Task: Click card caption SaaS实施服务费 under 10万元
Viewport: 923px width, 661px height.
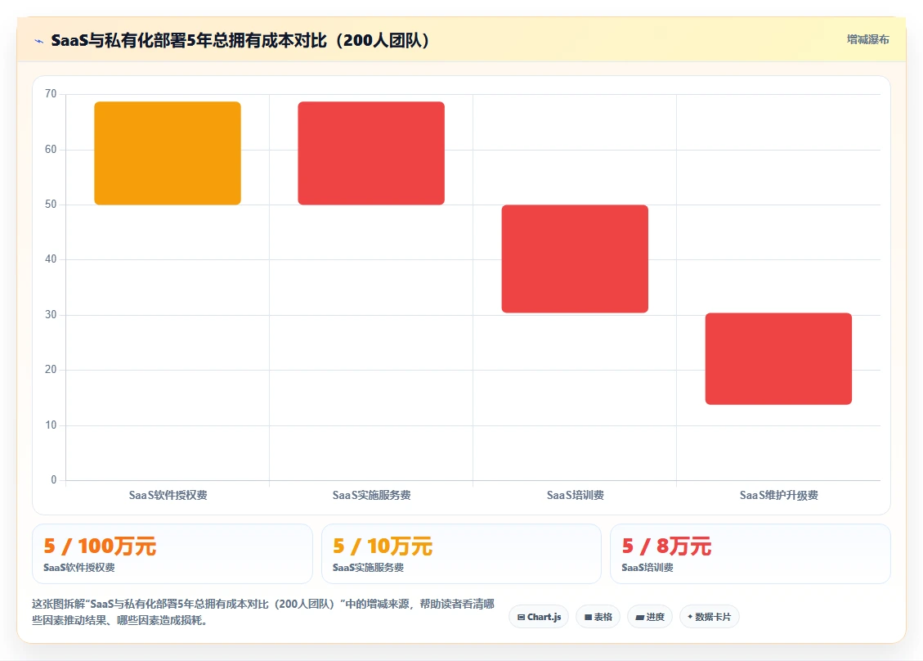Action: point(368,567)
